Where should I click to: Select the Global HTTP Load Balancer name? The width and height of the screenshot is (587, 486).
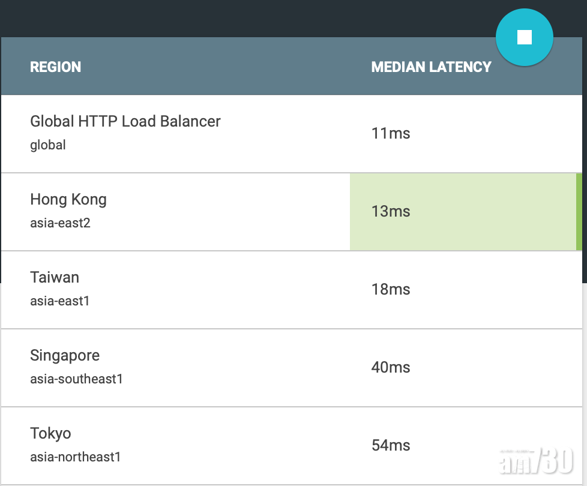point(125,121)
